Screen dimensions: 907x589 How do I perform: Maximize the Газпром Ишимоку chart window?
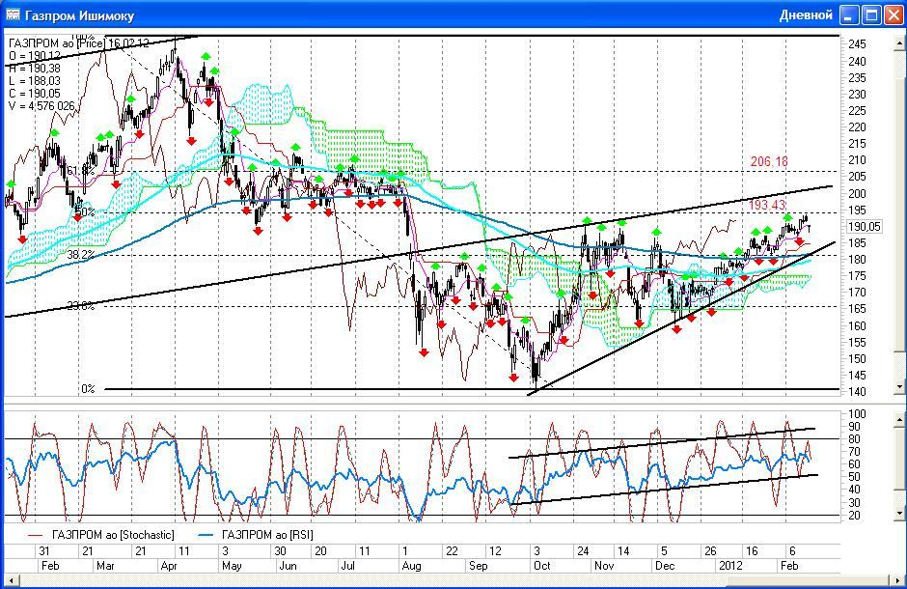pyautogui.click(x=871, y=14)
